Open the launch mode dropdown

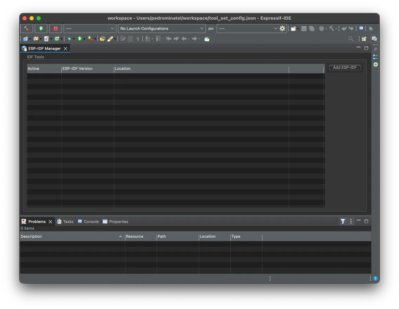coord(90,28)
